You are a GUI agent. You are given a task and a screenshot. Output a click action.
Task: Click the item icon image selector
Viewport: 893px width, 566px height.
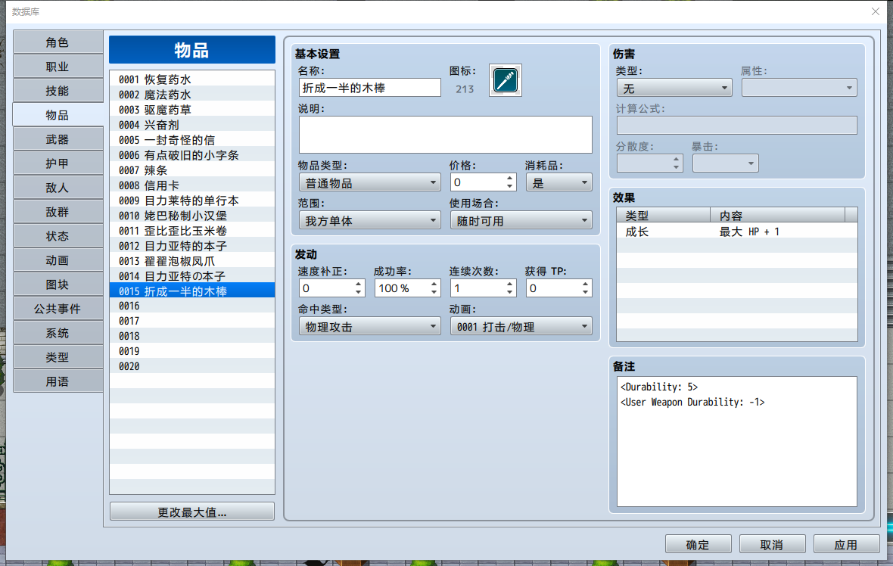point(506,80)
